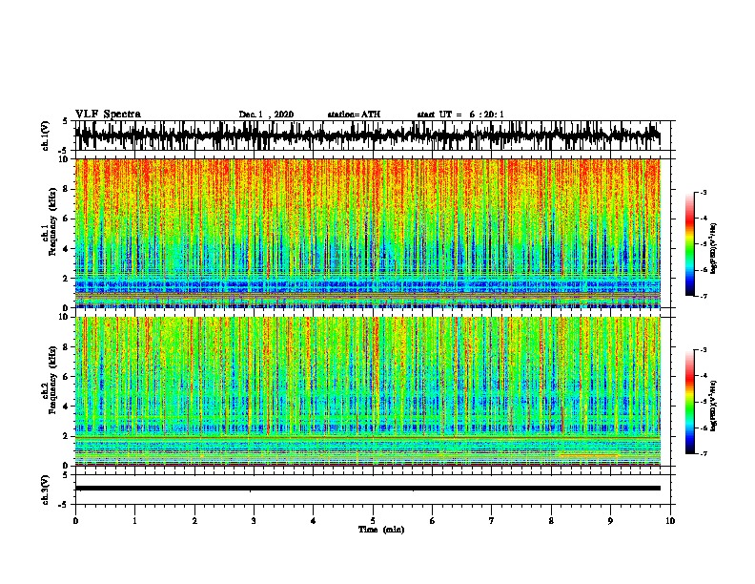This screenshot has width=755, height=584.
Task: Click the ch.1 spectrogram plot
Action: click(367, 233)
